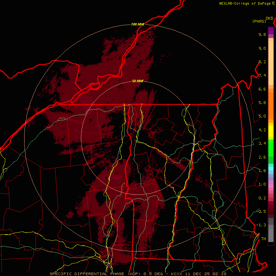This screenshot has width=276, height=276.
Task: Click the 11 DEC 25 02:10 timestamp
Action: pyautogui.click(x=205, y=274)
